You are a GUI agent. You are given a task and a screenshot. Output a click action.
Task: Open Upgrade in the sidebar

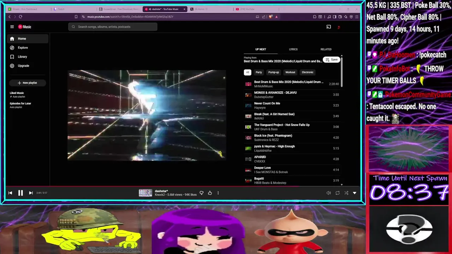tap(28, 66)
